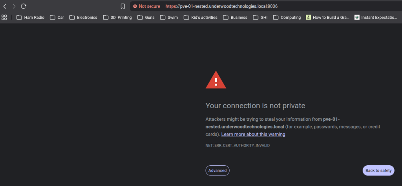The width and height of the screenshot is (402, 186).
Task: Click the browser forward arrow
Action: [x=14, y=6]
